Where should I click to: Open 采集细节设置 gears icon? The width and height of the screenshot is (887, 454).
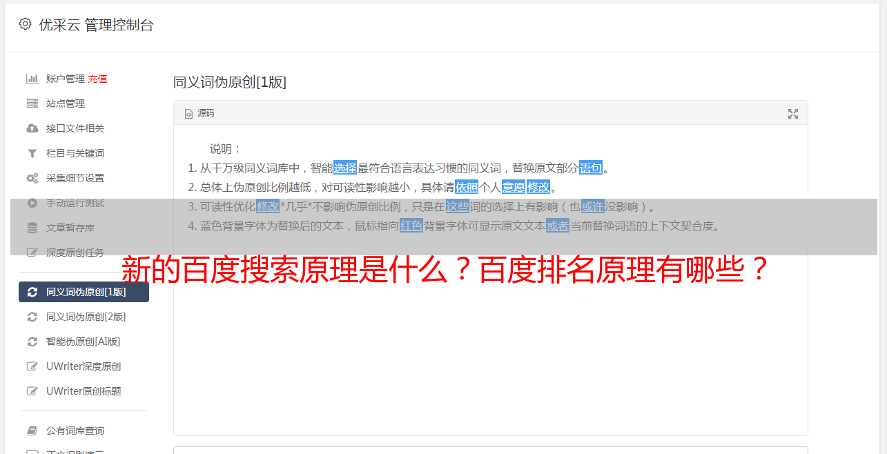pyautogui.click(x=32, y=178)
